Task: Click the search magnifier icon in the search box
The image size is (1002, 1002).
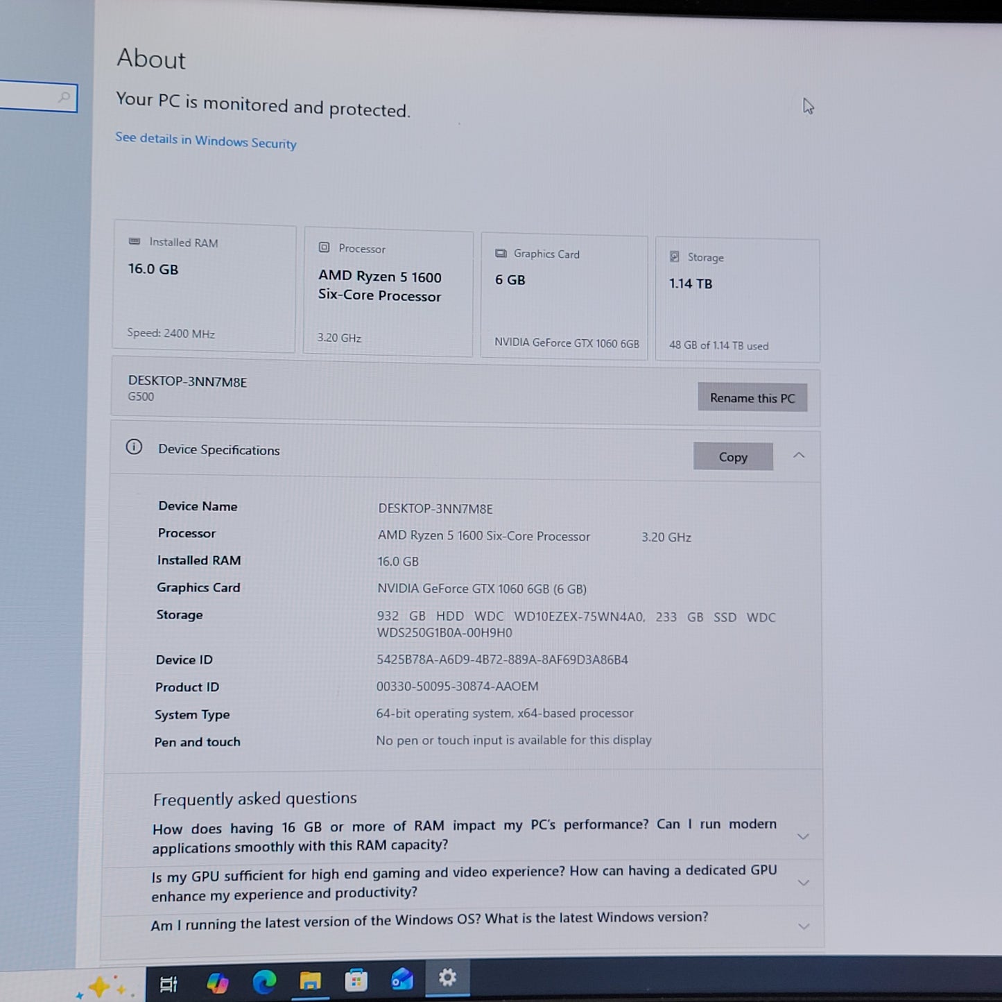Action: click(64, 97)
